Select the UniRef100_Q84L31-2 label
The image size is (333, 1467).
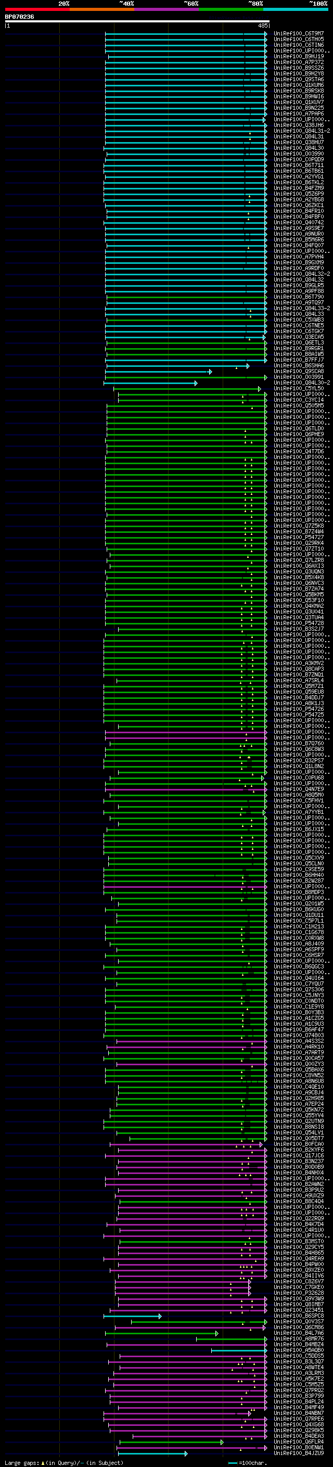(302, 131)
